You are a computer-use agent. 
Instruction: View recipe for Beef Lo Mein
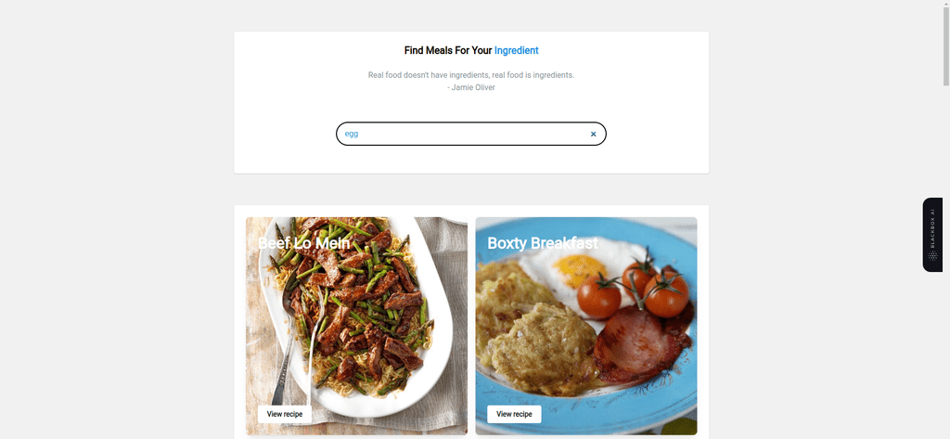click(x=284, y=414)
